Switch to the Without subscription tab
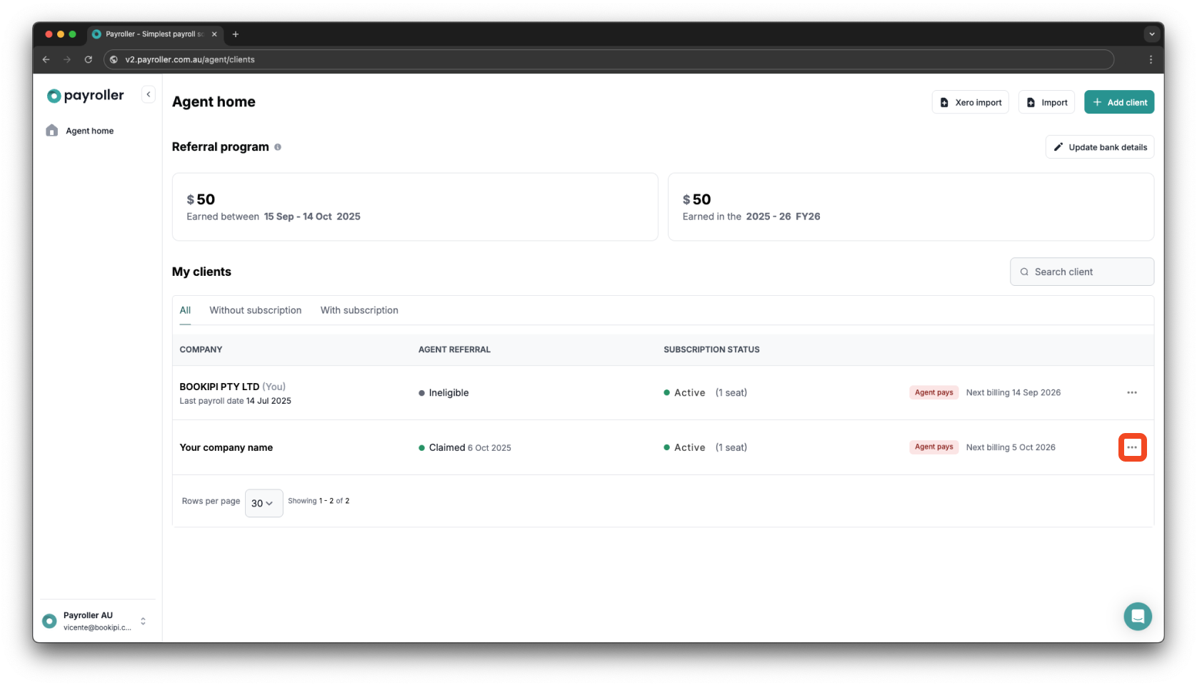Screen dimensions: 1197x686 click(x=255, y=310)
